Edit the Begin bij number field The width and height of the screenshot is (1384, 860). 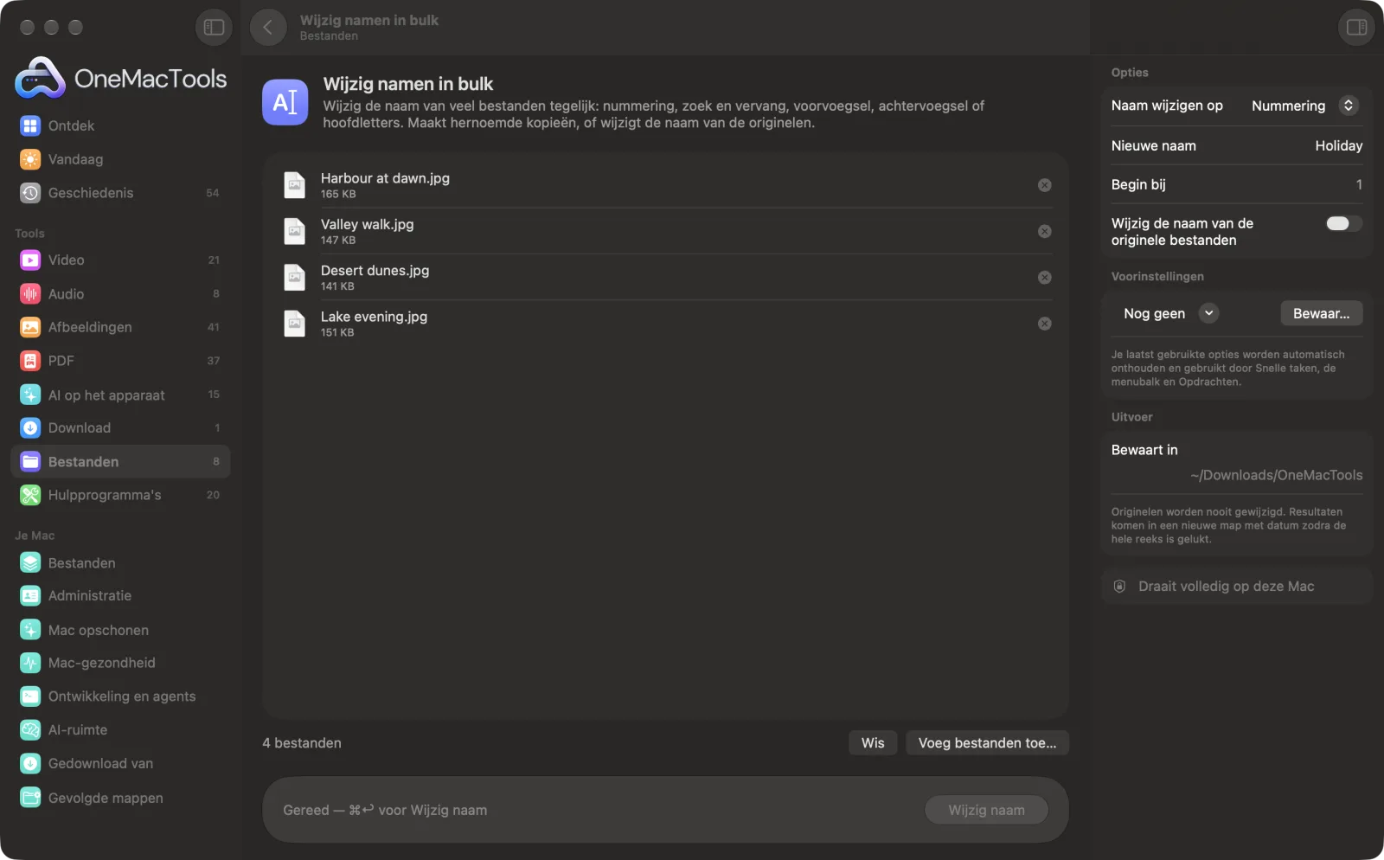[1359, 184]
